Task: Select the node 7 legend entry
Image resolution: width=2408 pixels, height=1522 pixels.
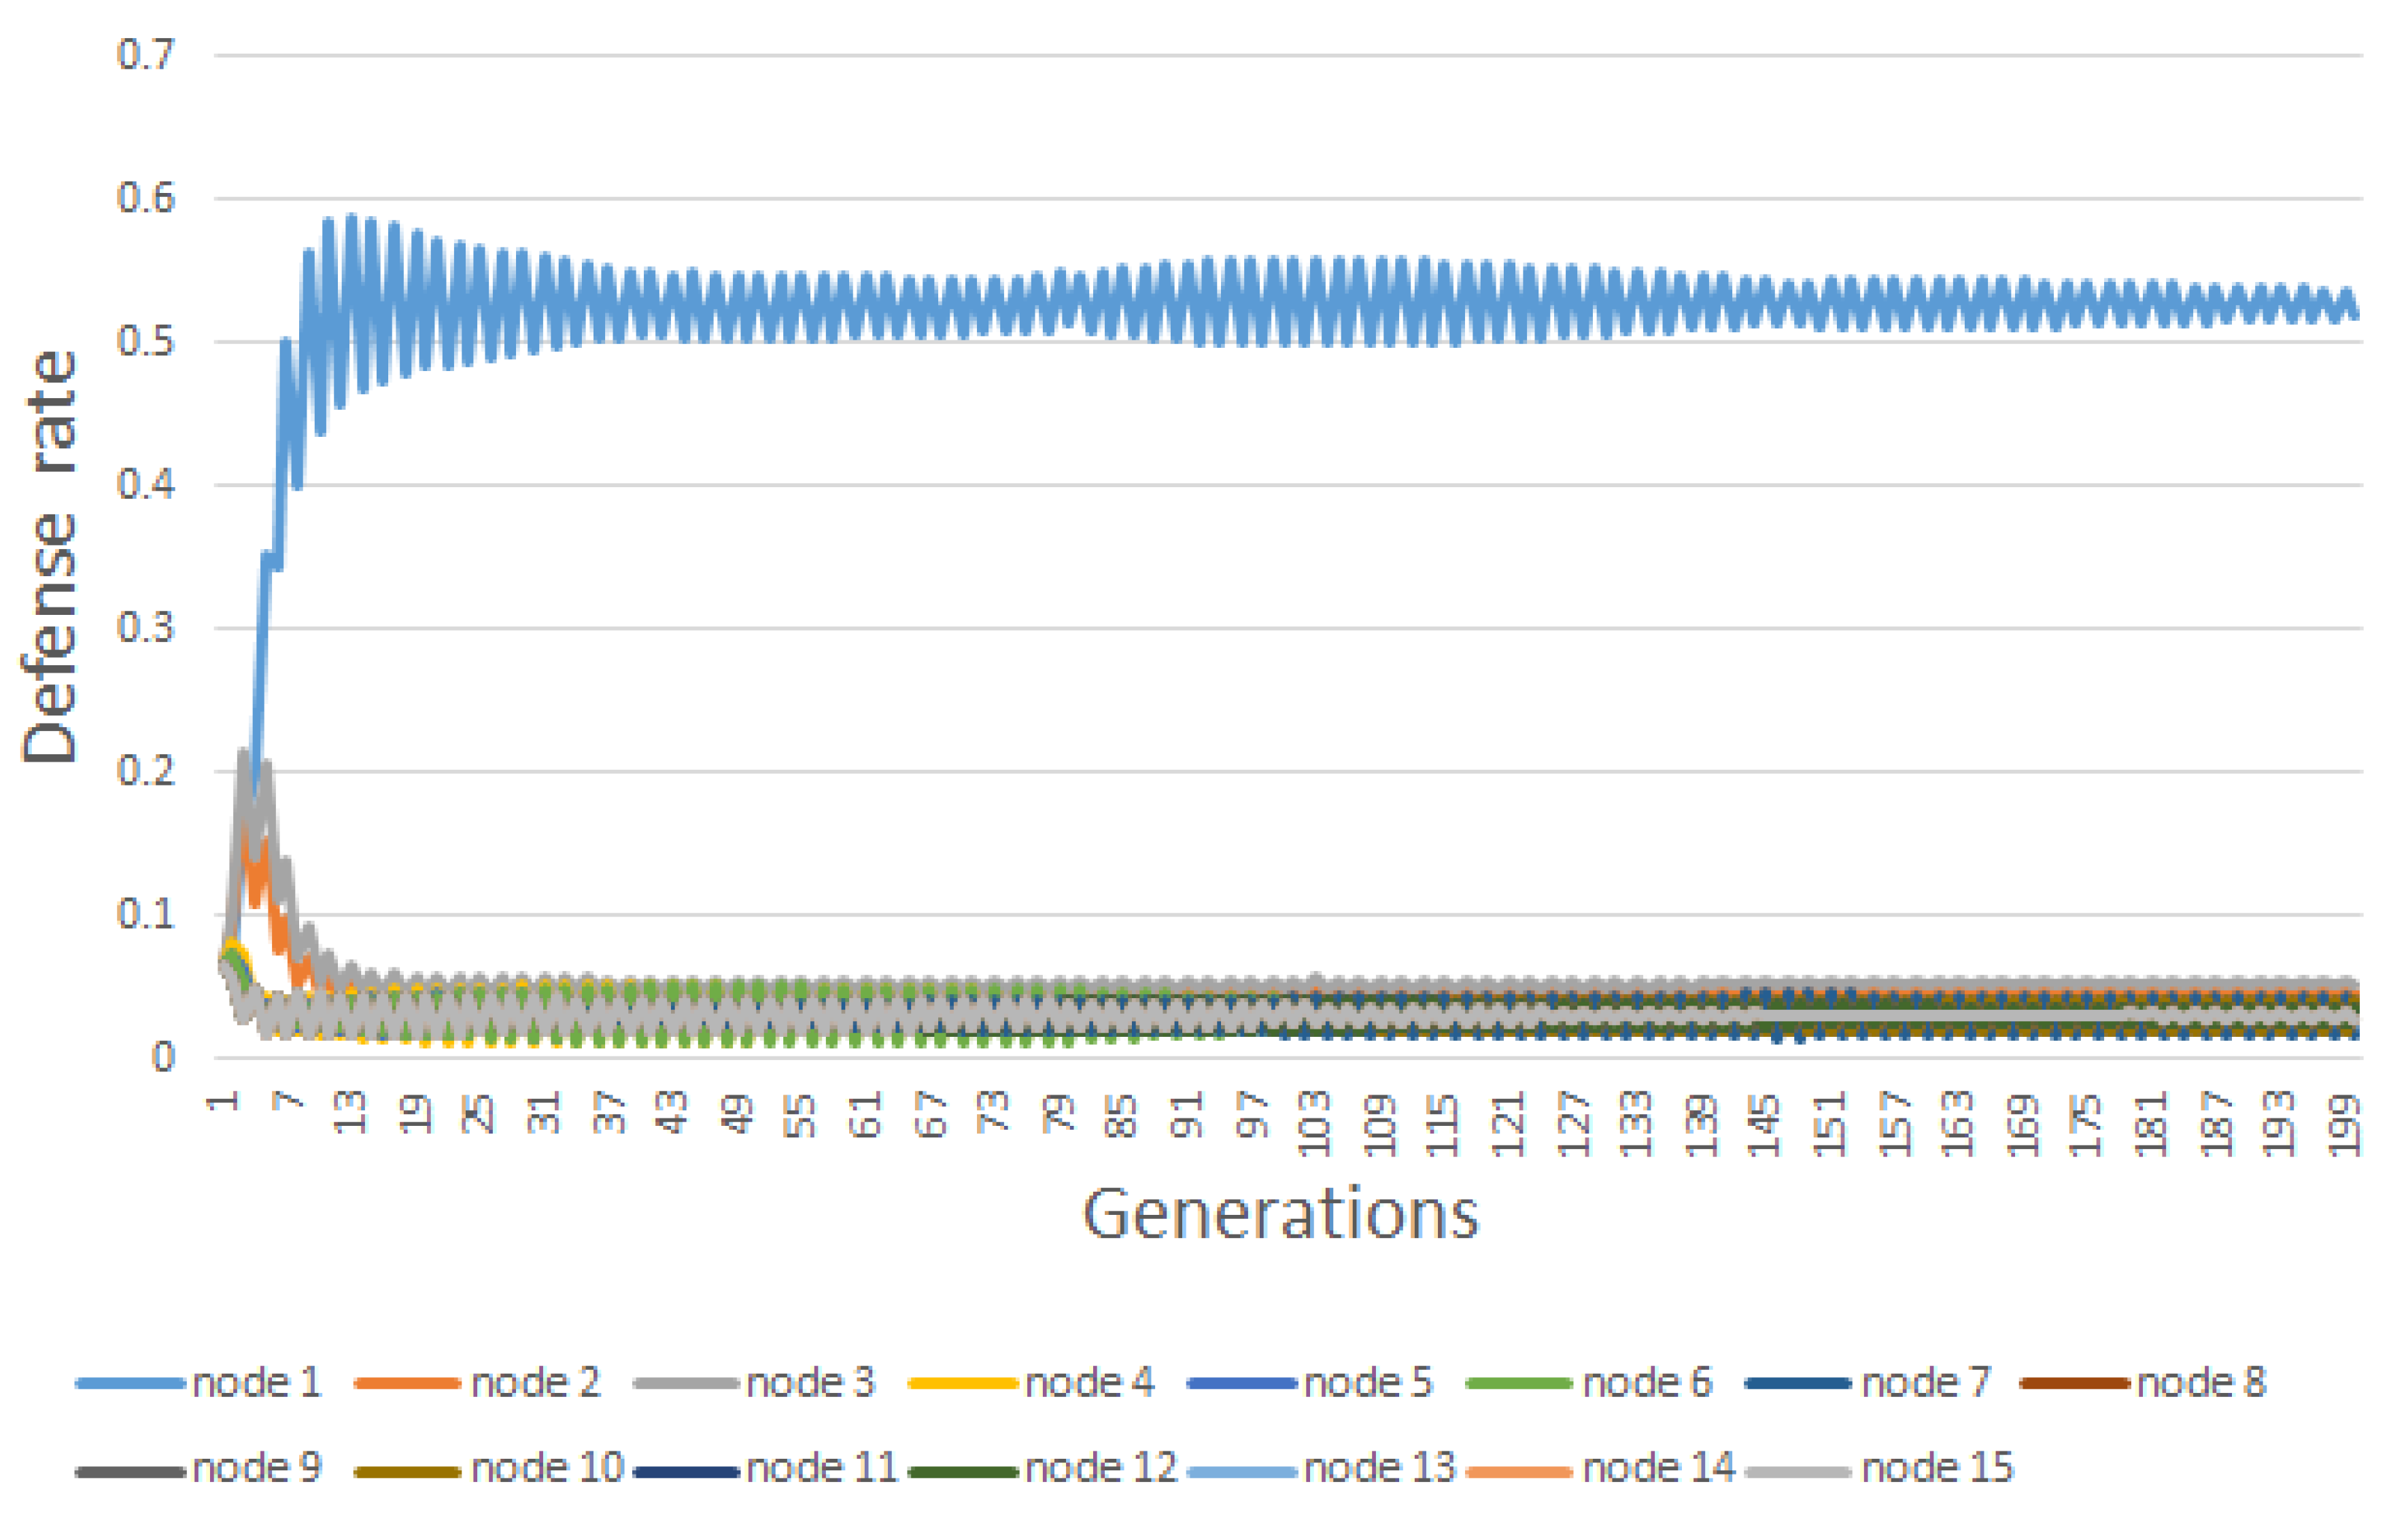Action: pos(1925,1383)
